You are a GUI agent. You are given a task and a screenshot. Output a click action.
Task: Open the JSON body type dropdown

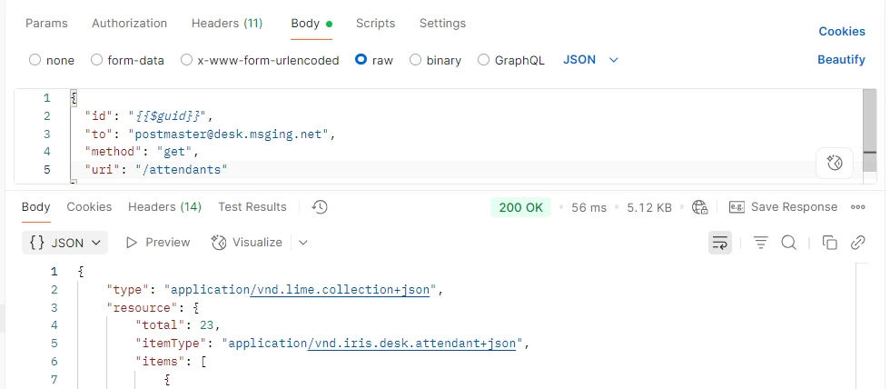(x=590, y=60)
